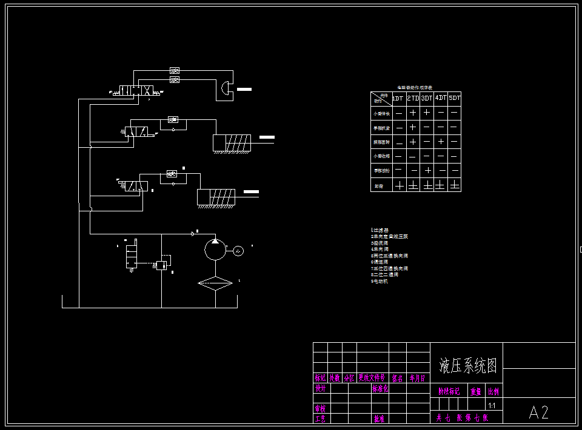Select the hydraulic pump circle symbol

215,250
